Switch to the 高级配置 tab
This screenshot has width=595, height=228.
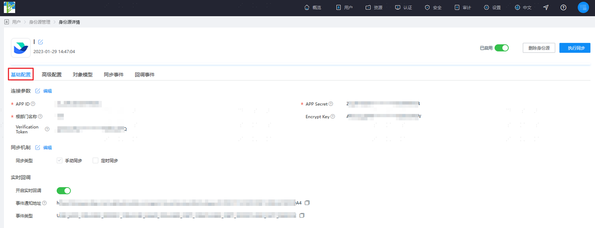coord(52,75)
